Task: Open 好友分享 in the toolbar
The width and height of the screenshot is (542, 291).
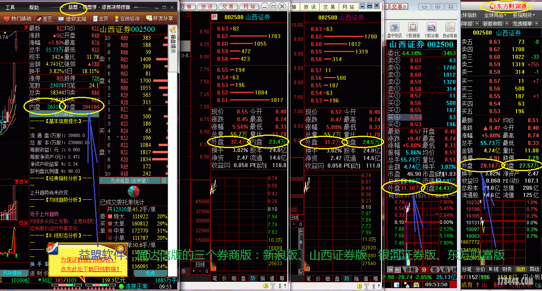Action: (159, 19)
